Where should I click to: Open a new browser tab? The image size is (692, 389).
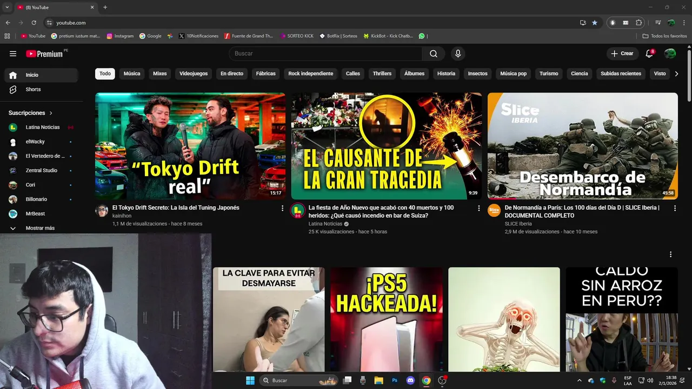105,7
